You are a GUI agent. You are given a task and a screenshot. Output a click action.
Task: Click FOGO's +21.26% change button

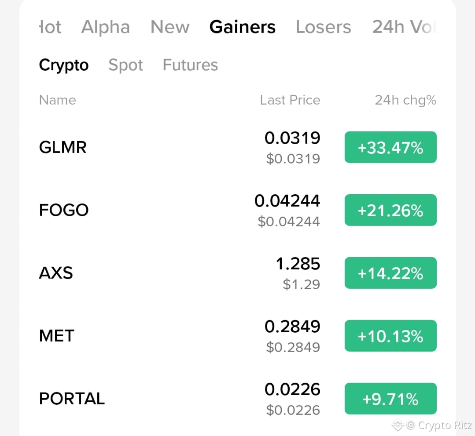coord(390,210)
